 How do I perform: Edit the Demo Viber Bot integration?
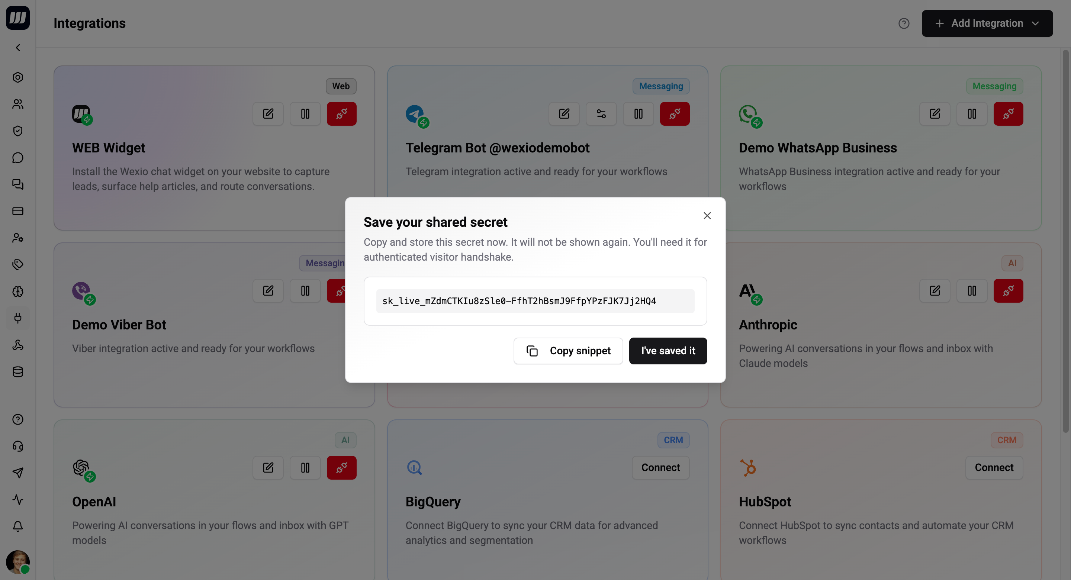pyautogui.click(x=268, y=291)
